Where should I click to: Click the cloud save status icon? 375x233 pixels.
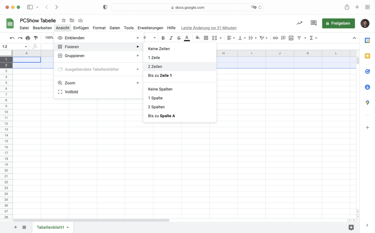tap(80, 20)
